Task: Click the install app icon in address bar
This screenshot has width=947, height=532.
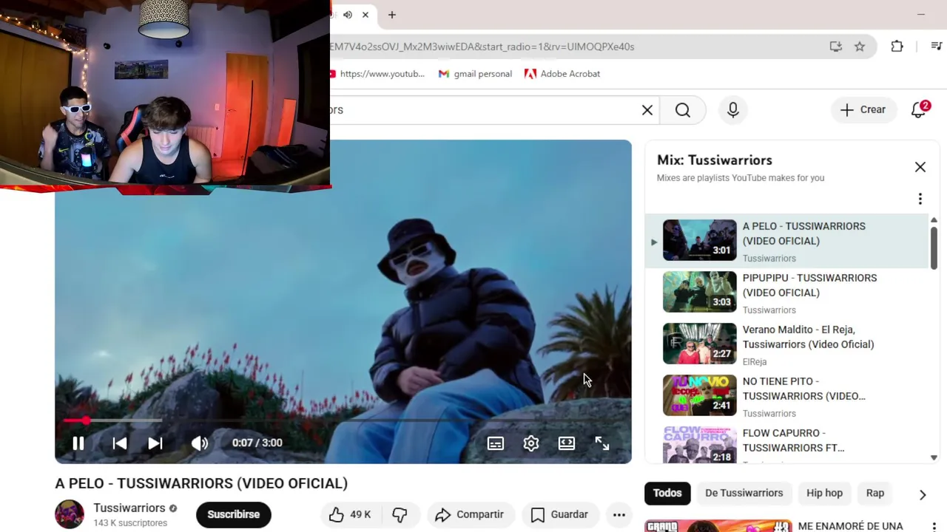Action: click(836, 47)
